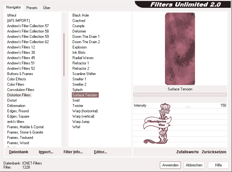Select Convolution Filters category
232x172 pixels.
[21, 90]
